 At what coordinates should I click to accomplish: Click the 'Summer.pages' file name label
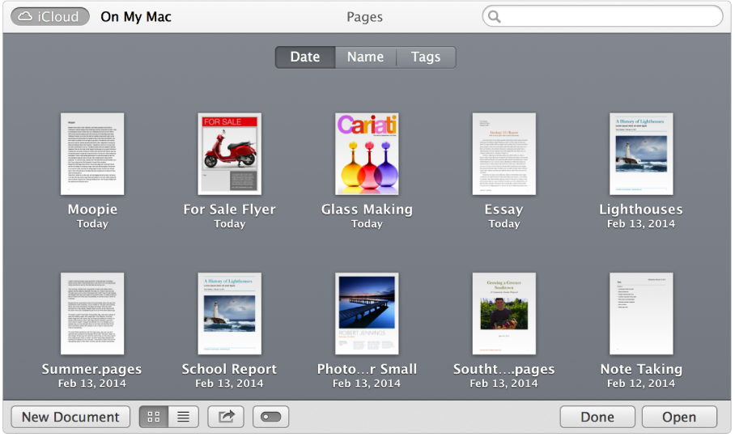tap(92, 369)
